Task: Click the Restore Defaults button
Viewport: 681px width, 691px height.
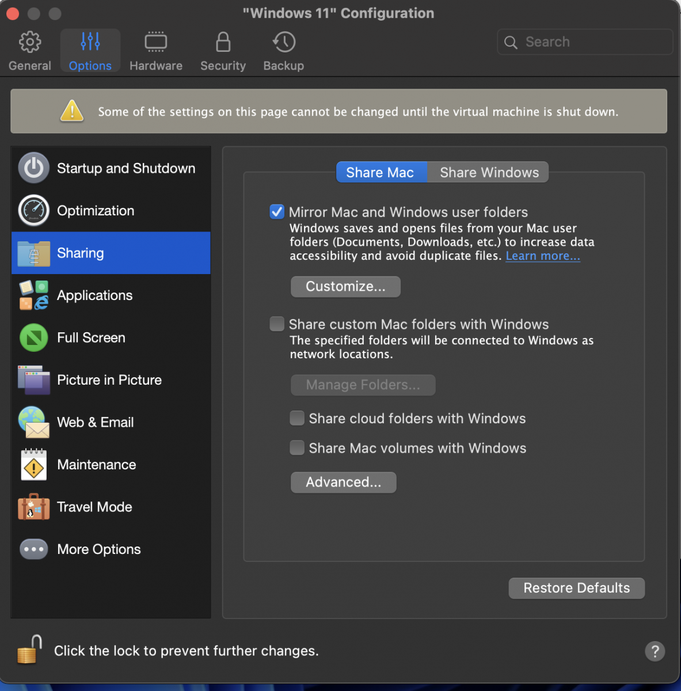Action: pos(577,588)
